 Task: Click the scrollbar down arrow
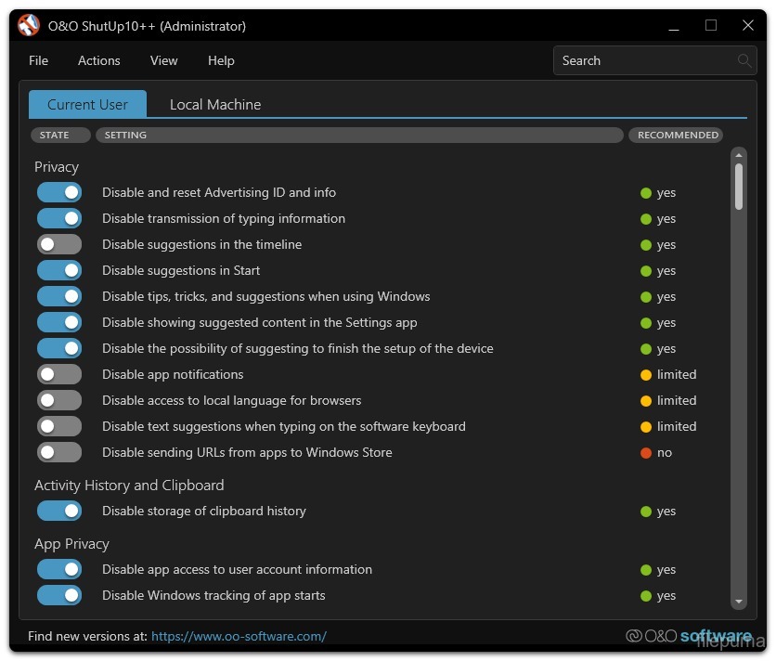tap(739, 602)
